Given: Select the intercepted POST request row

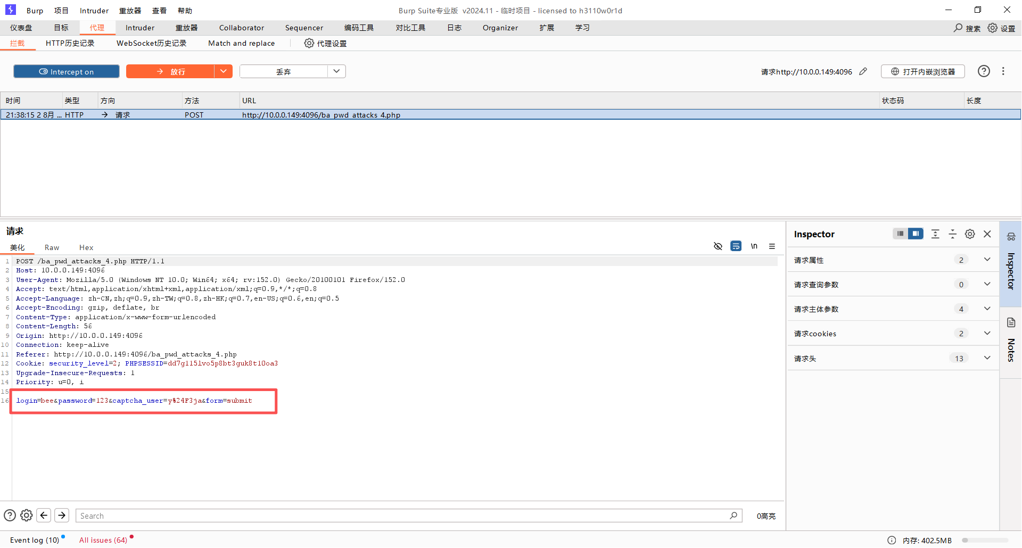Looking at the screenshot, I should 510,114.
